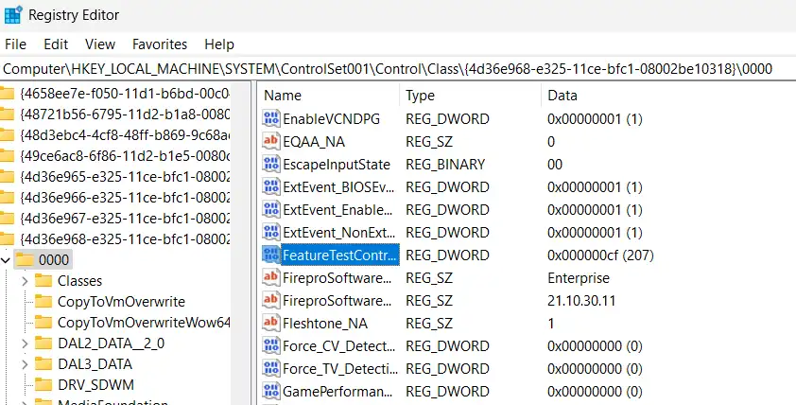Select the binary icon of EscapeInputState

coord(271,164)
